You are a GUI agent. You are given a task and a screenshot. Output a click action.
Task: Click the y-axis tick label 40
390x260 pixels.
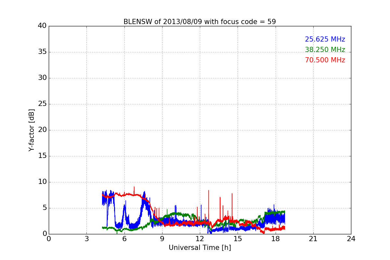(x=42, y=26)
